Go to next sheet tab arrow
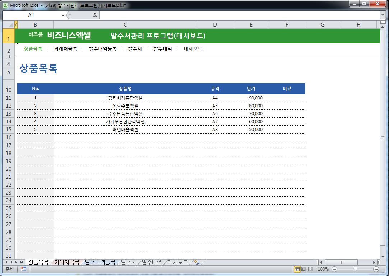 [x=16, y=262]
